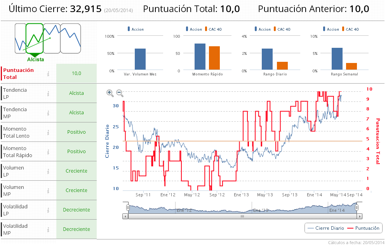Screen dimensions: 388x248
Task: Click Decreciente value for Volatilidad LP
Action: pos(77,210)
